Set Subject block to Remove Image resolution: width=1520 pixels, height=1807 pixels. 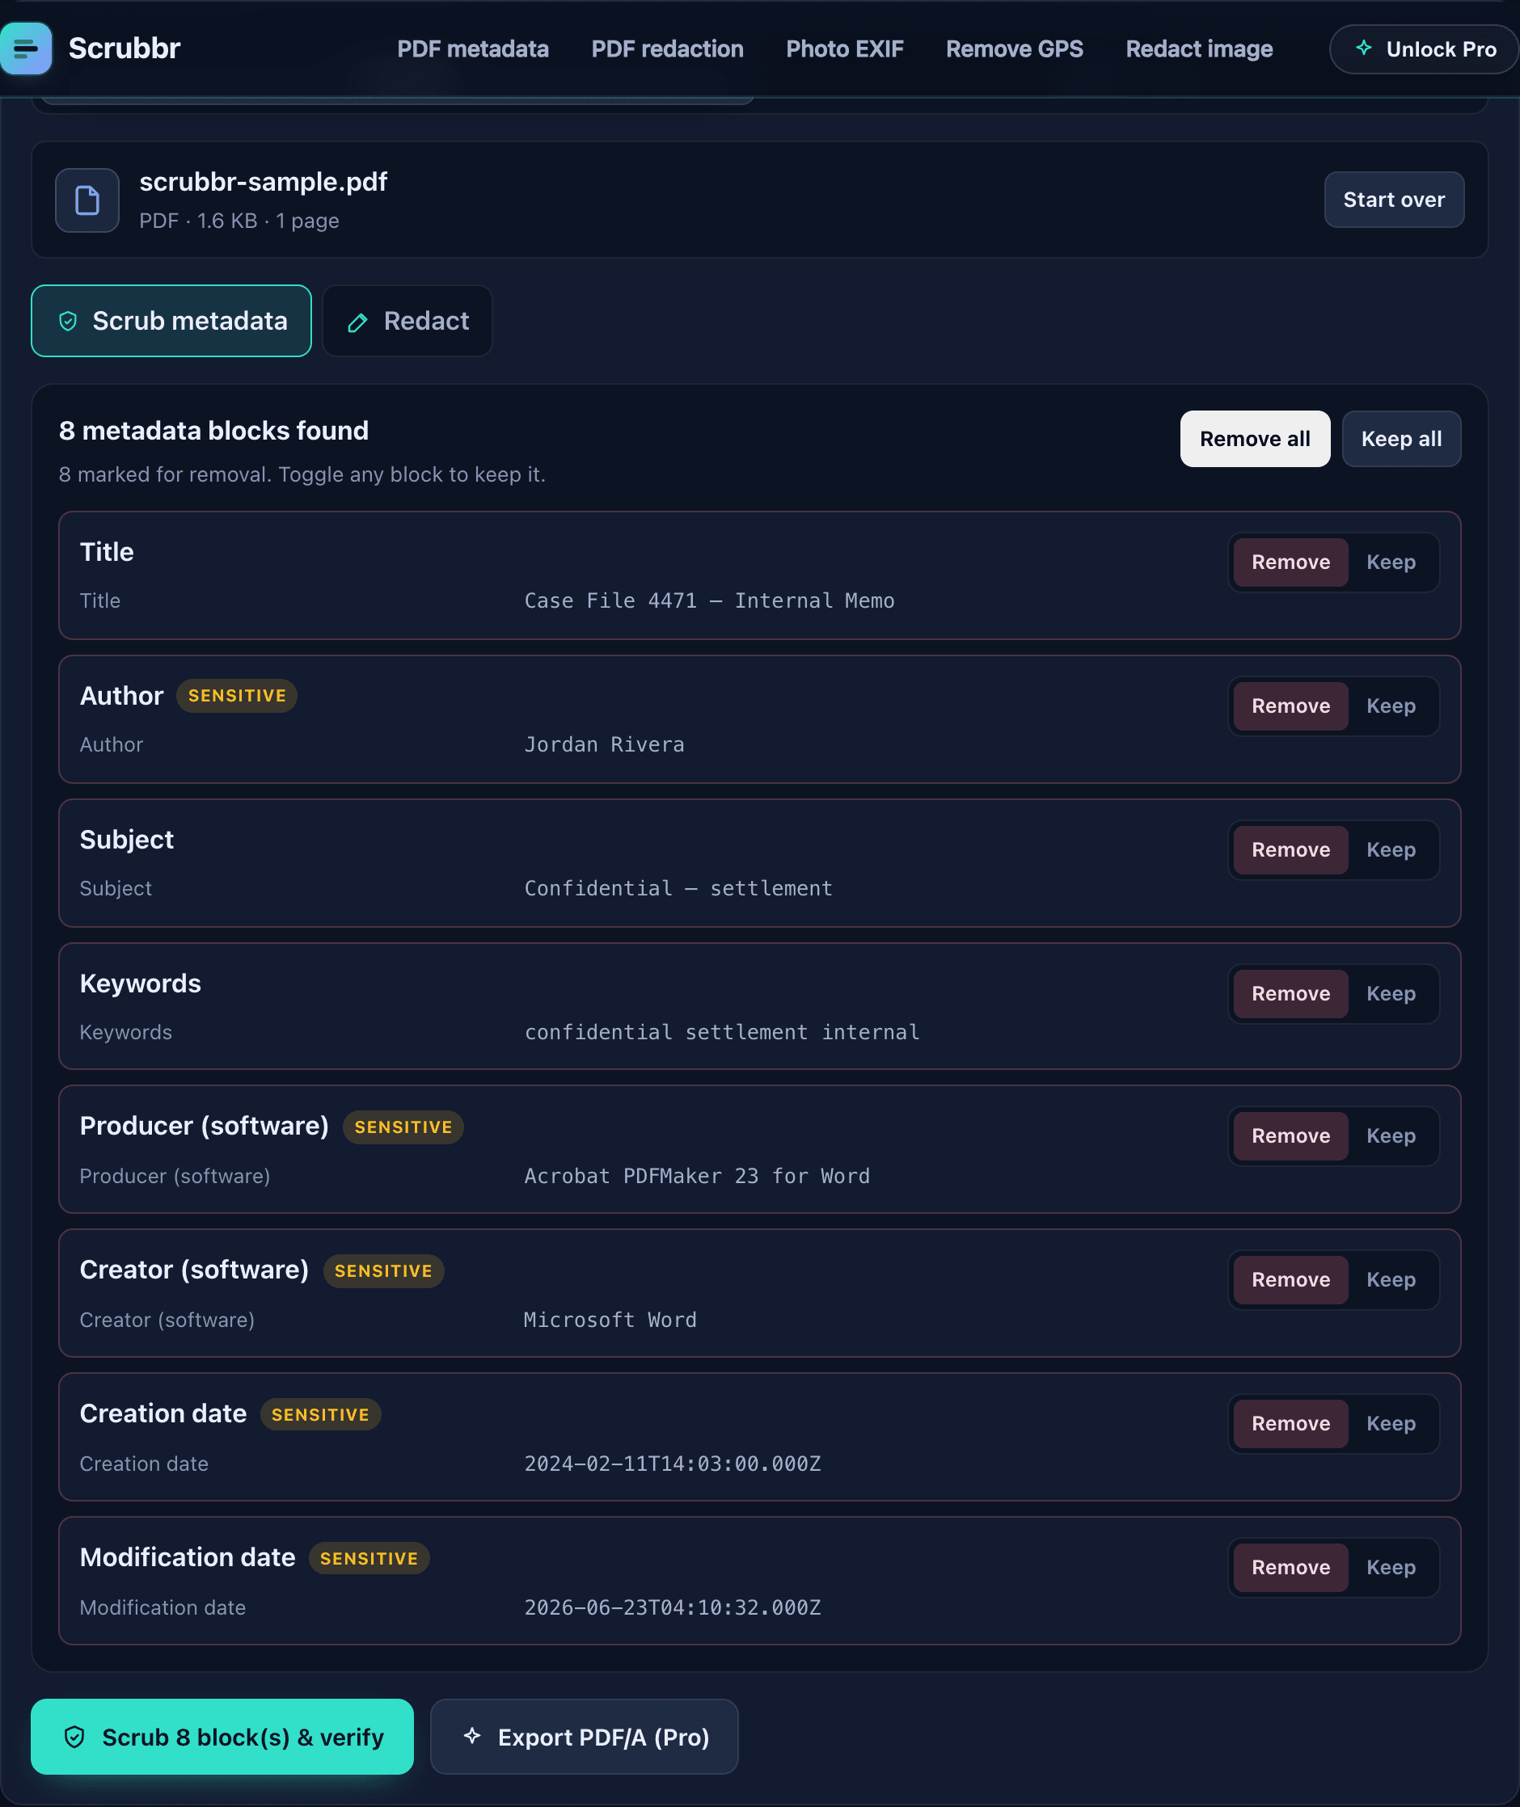pyautogui.click(x=1290, y=850)
